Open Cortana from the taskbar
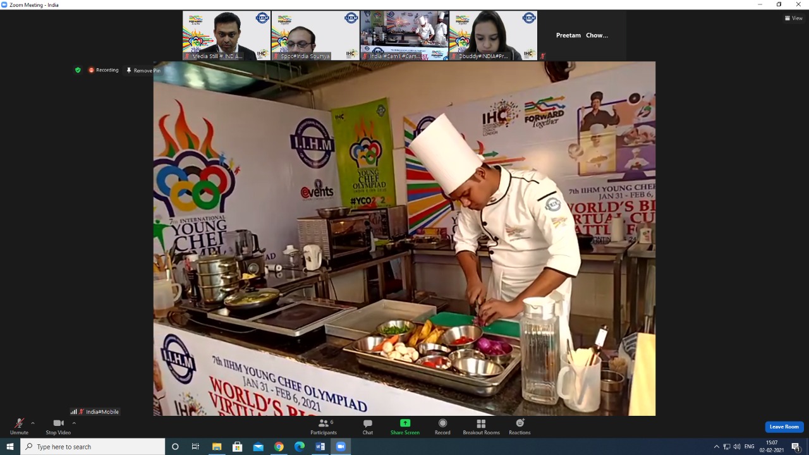Screen dimensions: 809x455 [175, 447]
